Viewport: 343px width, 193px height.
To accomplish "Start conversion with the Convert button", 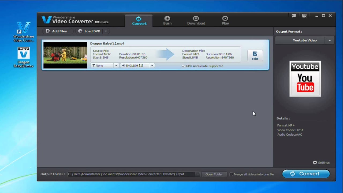I will (x=306, y=174).
